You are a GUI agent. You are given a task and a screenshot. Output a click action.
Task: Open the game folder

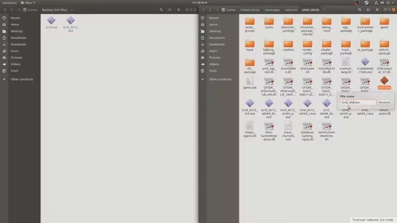385,24
